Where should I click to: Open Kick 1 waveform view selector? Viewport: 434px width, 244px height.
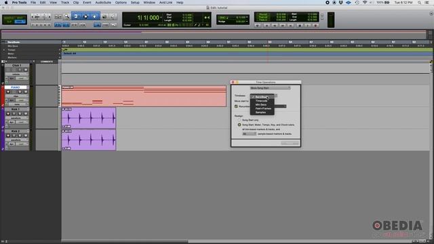pyautogui.click(x=16, y=118)
